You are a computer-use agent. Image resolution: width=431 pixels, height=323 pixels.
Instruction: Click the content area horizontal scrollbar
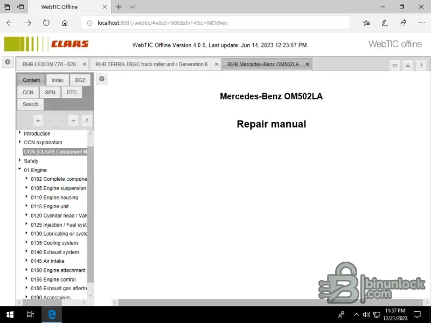[x=270, y=303]
